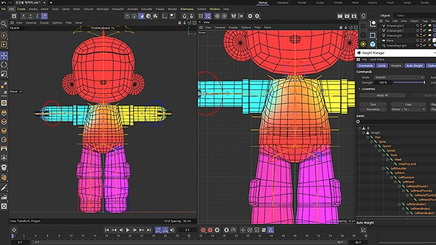Toggle the Joints tab button

(381, 65)
